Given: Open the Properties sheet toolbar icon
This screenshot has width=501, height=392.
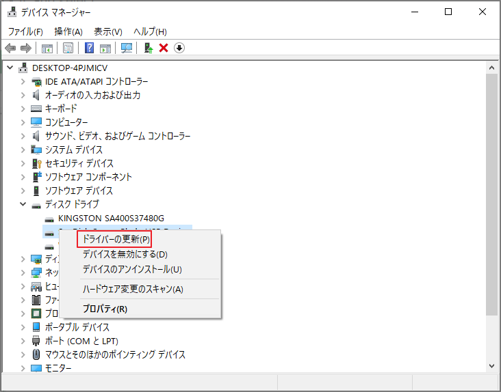Looking at the screenshot, I should click(x=68, y=48).
